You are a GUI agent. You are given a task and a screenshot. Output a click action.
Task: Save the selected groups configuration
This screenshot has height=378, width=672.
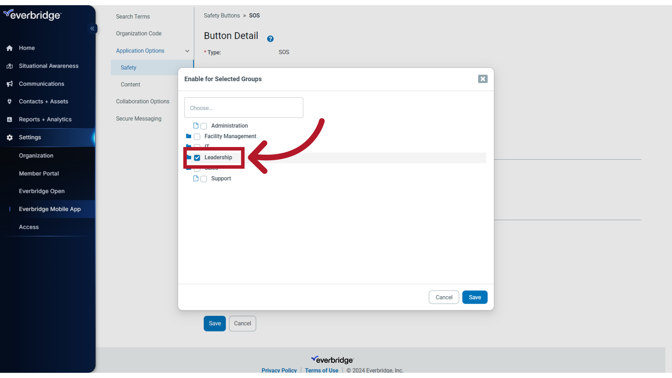point(475,297)
